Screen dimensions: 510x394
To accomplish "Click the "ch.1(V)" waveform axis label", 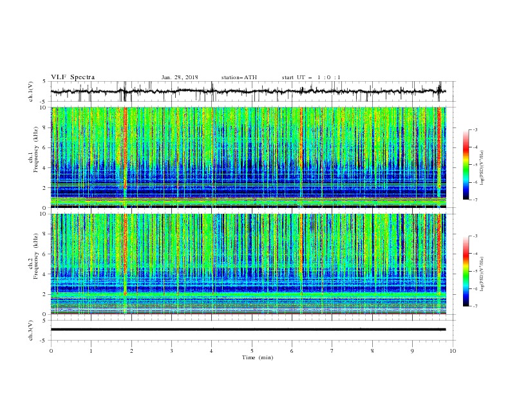I will click(31, 91).
